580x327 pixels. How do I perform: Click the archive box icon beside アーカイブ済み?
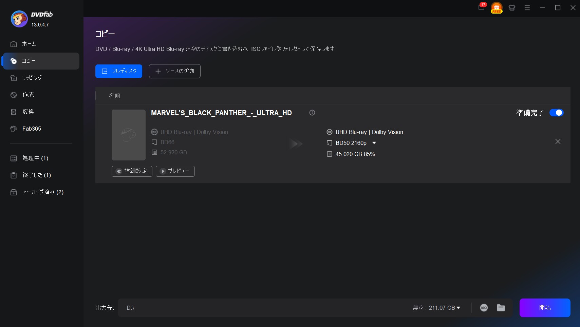pyautogui.click(x=14, y=192)
